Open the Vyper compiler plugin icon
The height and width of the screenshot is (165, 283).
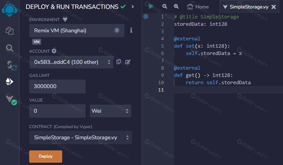point(10,100)
